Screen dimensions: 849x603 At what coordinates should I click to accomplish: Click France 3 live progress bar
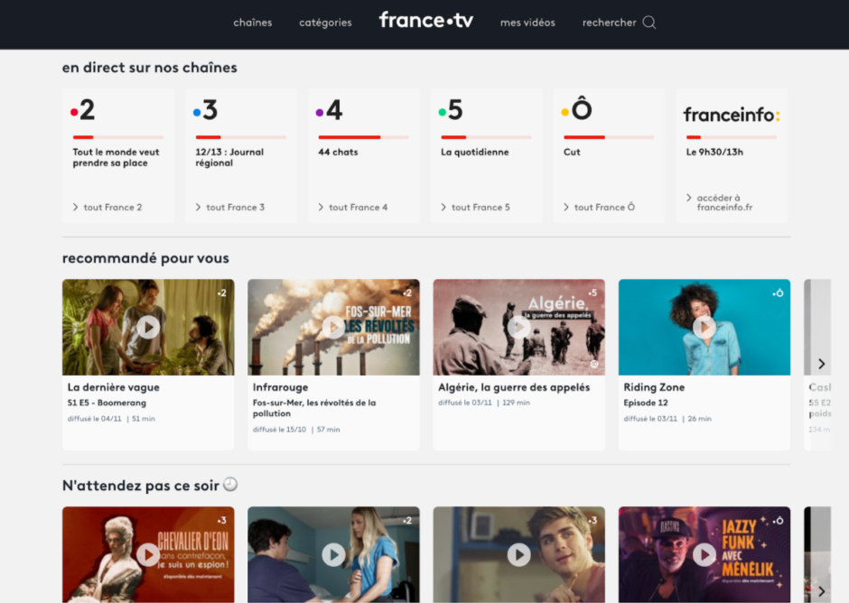240,137
